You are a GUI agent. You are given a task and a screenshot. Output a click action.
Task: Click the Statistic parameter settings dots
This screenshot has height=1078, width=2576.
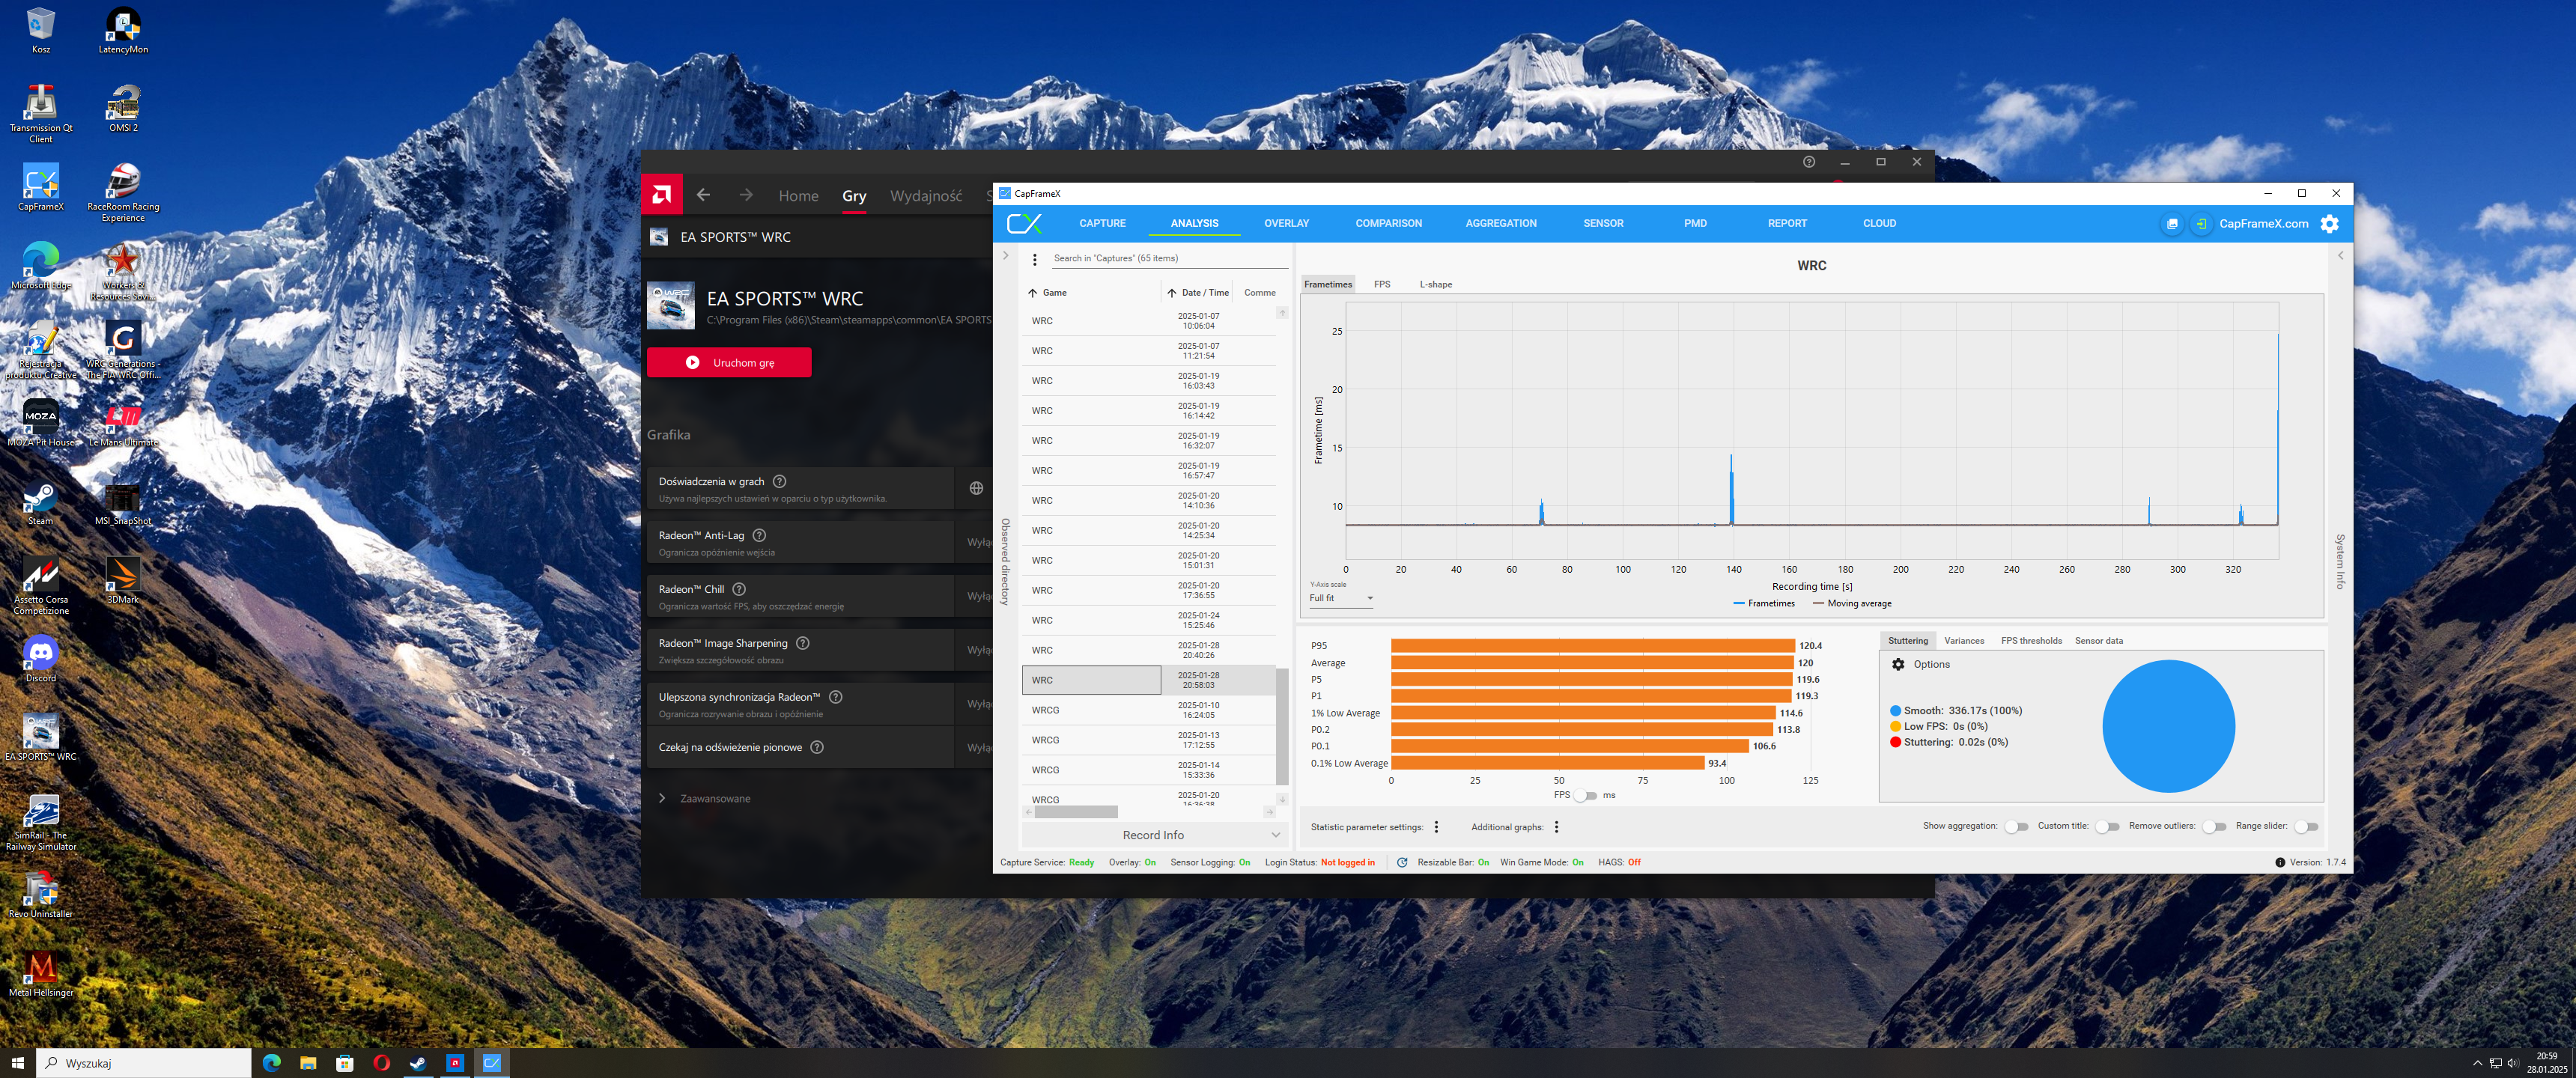[x=1436, y=827]
